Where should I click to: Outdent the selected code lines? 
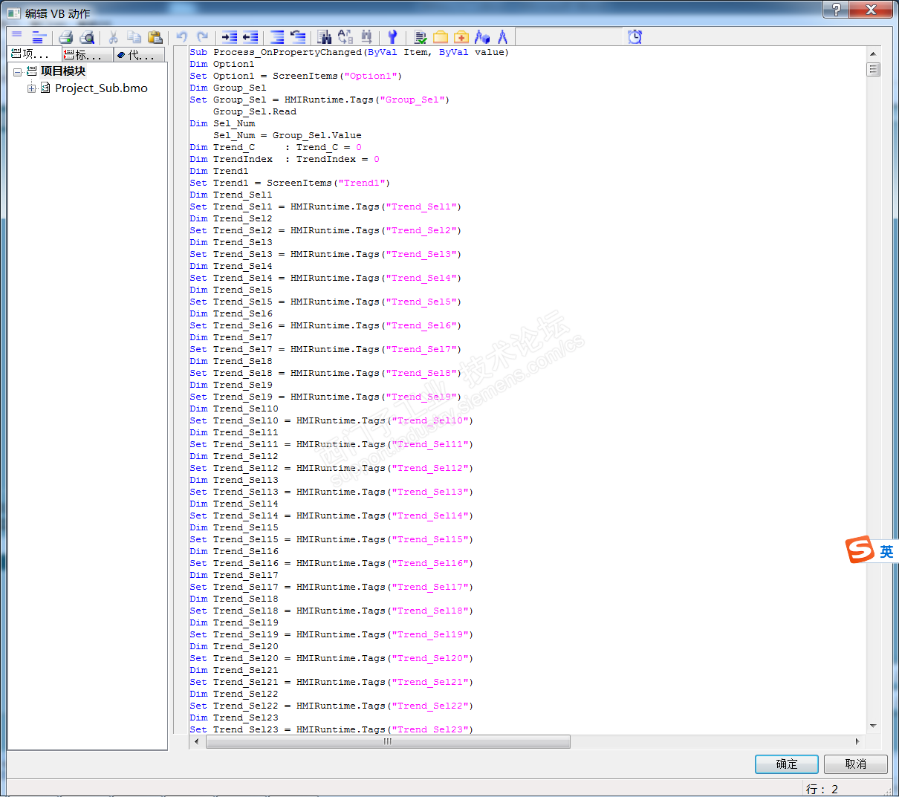[250, 36]
